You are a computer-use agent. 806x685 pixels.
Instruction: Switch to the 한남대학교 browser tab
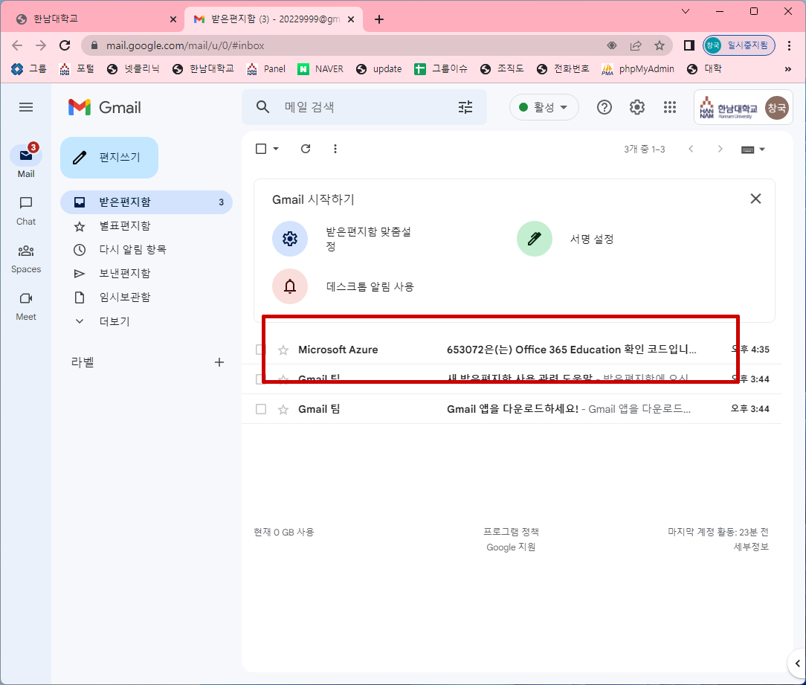click(92, 19)
